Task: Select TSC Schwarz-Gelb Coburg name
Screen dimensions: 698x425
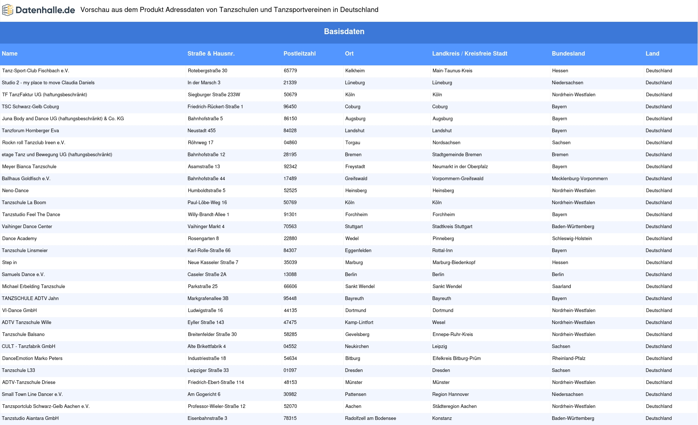Action: 30,106
